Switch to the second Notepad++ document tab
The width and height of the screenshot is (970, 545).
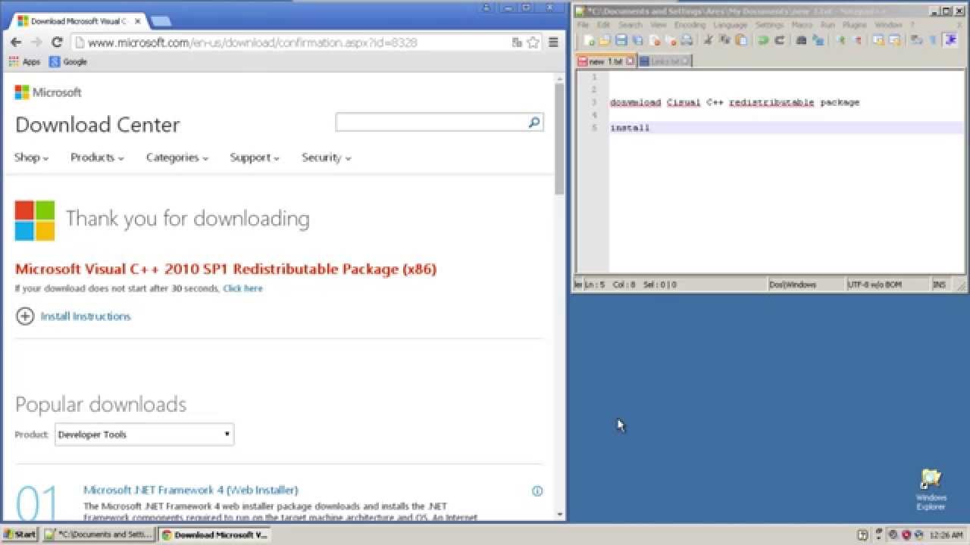coord(665,61)
